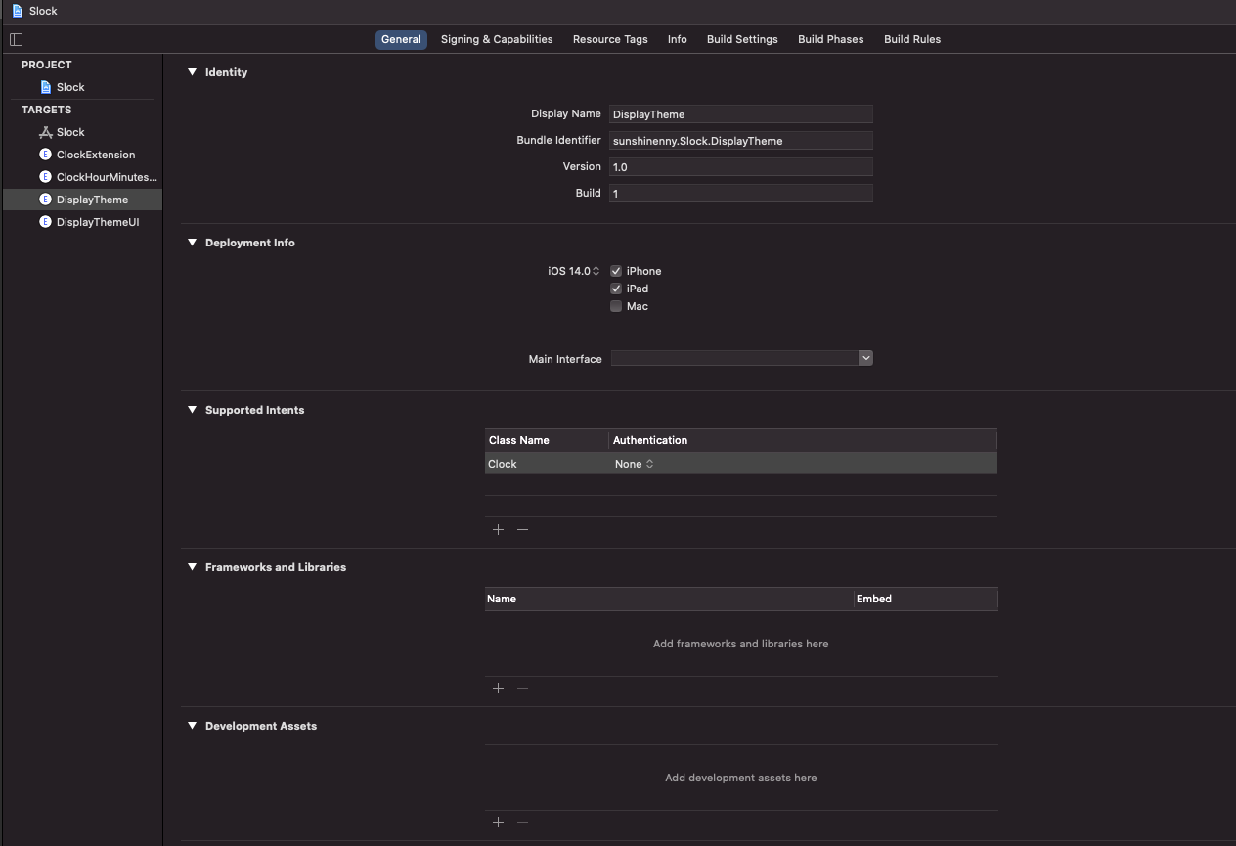Viewport: 1236px width, 846px height.
Task: Open the Authentication None popup for Clock
Action: [634, 464]
